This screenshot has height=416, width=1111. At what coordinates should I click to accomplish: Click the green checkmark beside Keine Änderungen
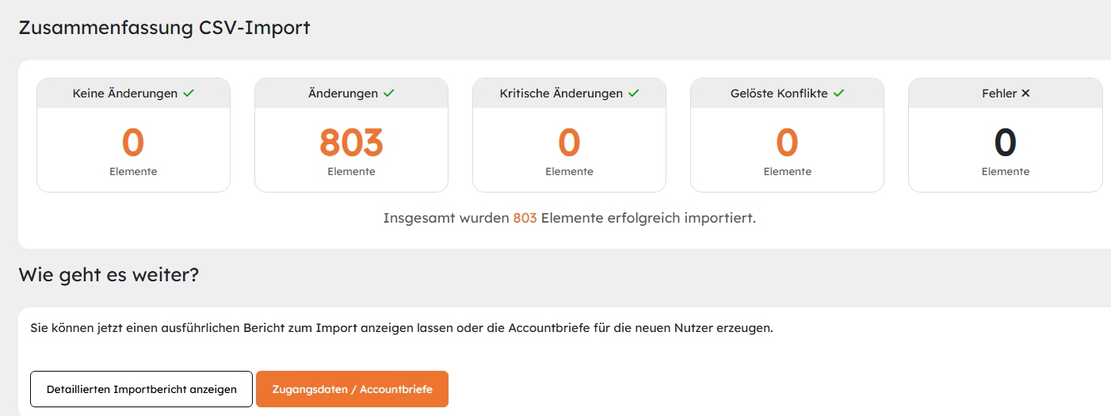(189, 94)
